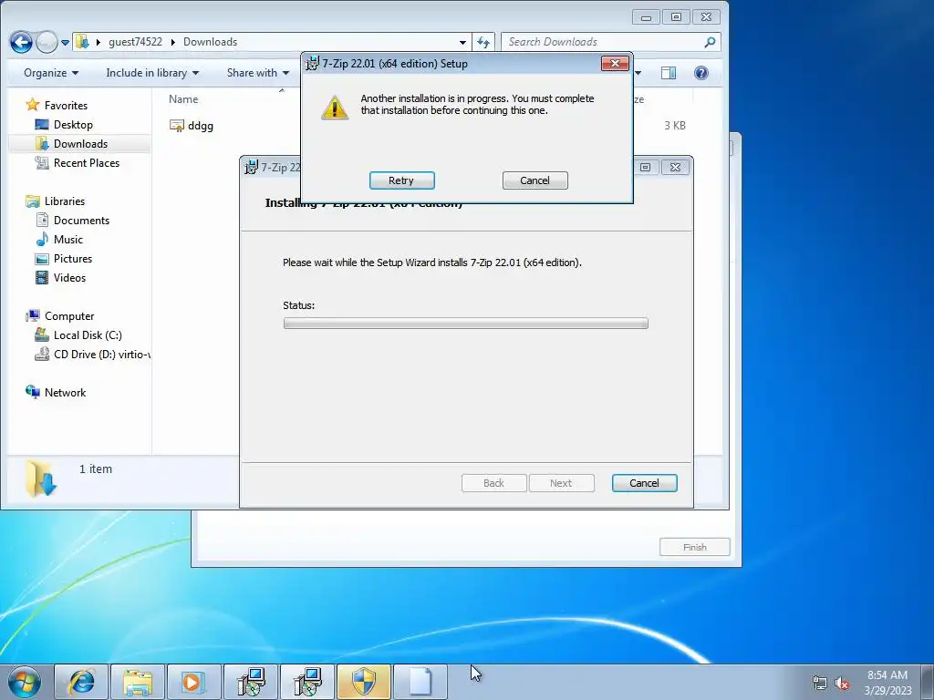Open the Documents library
934x700 pixels.
[x=81, y=221]
